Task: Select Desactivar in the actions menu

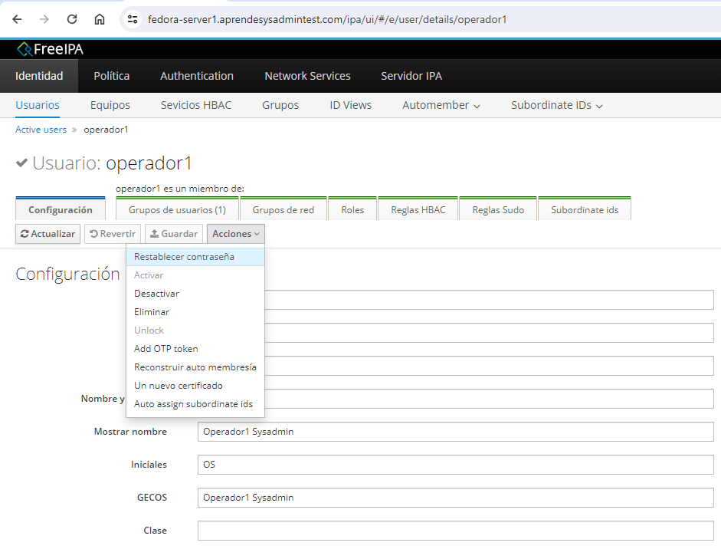Action: point(156,294)
